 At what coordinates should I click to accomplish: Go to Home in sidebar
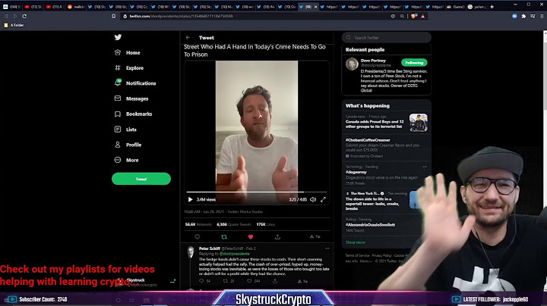click(x=128, y=52)
